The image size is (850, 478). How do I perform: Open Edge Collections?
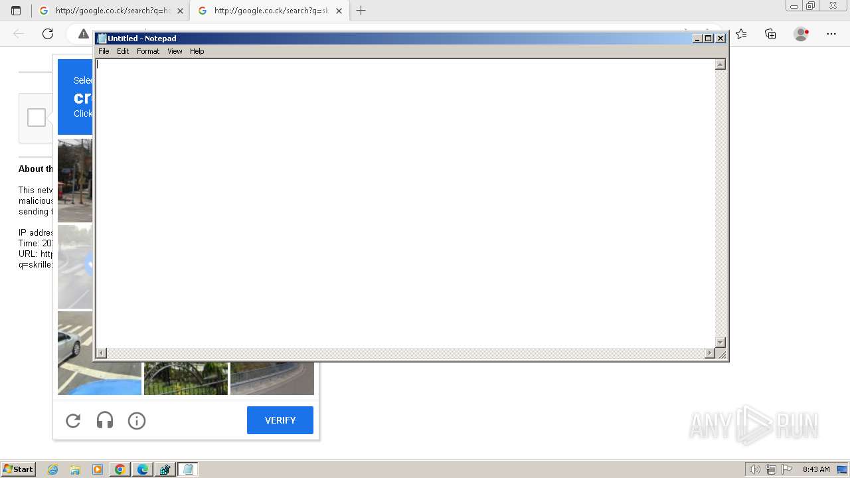point(770,34)
